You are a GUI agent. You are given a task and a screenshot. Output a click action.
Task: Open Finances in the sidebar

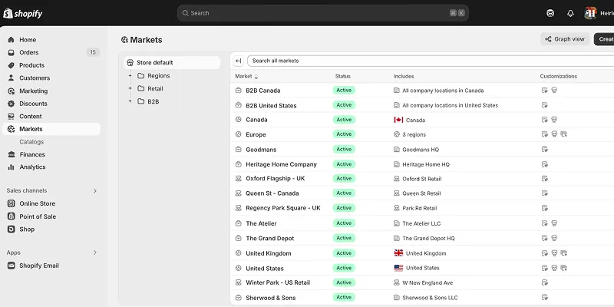tap(32, 154)
